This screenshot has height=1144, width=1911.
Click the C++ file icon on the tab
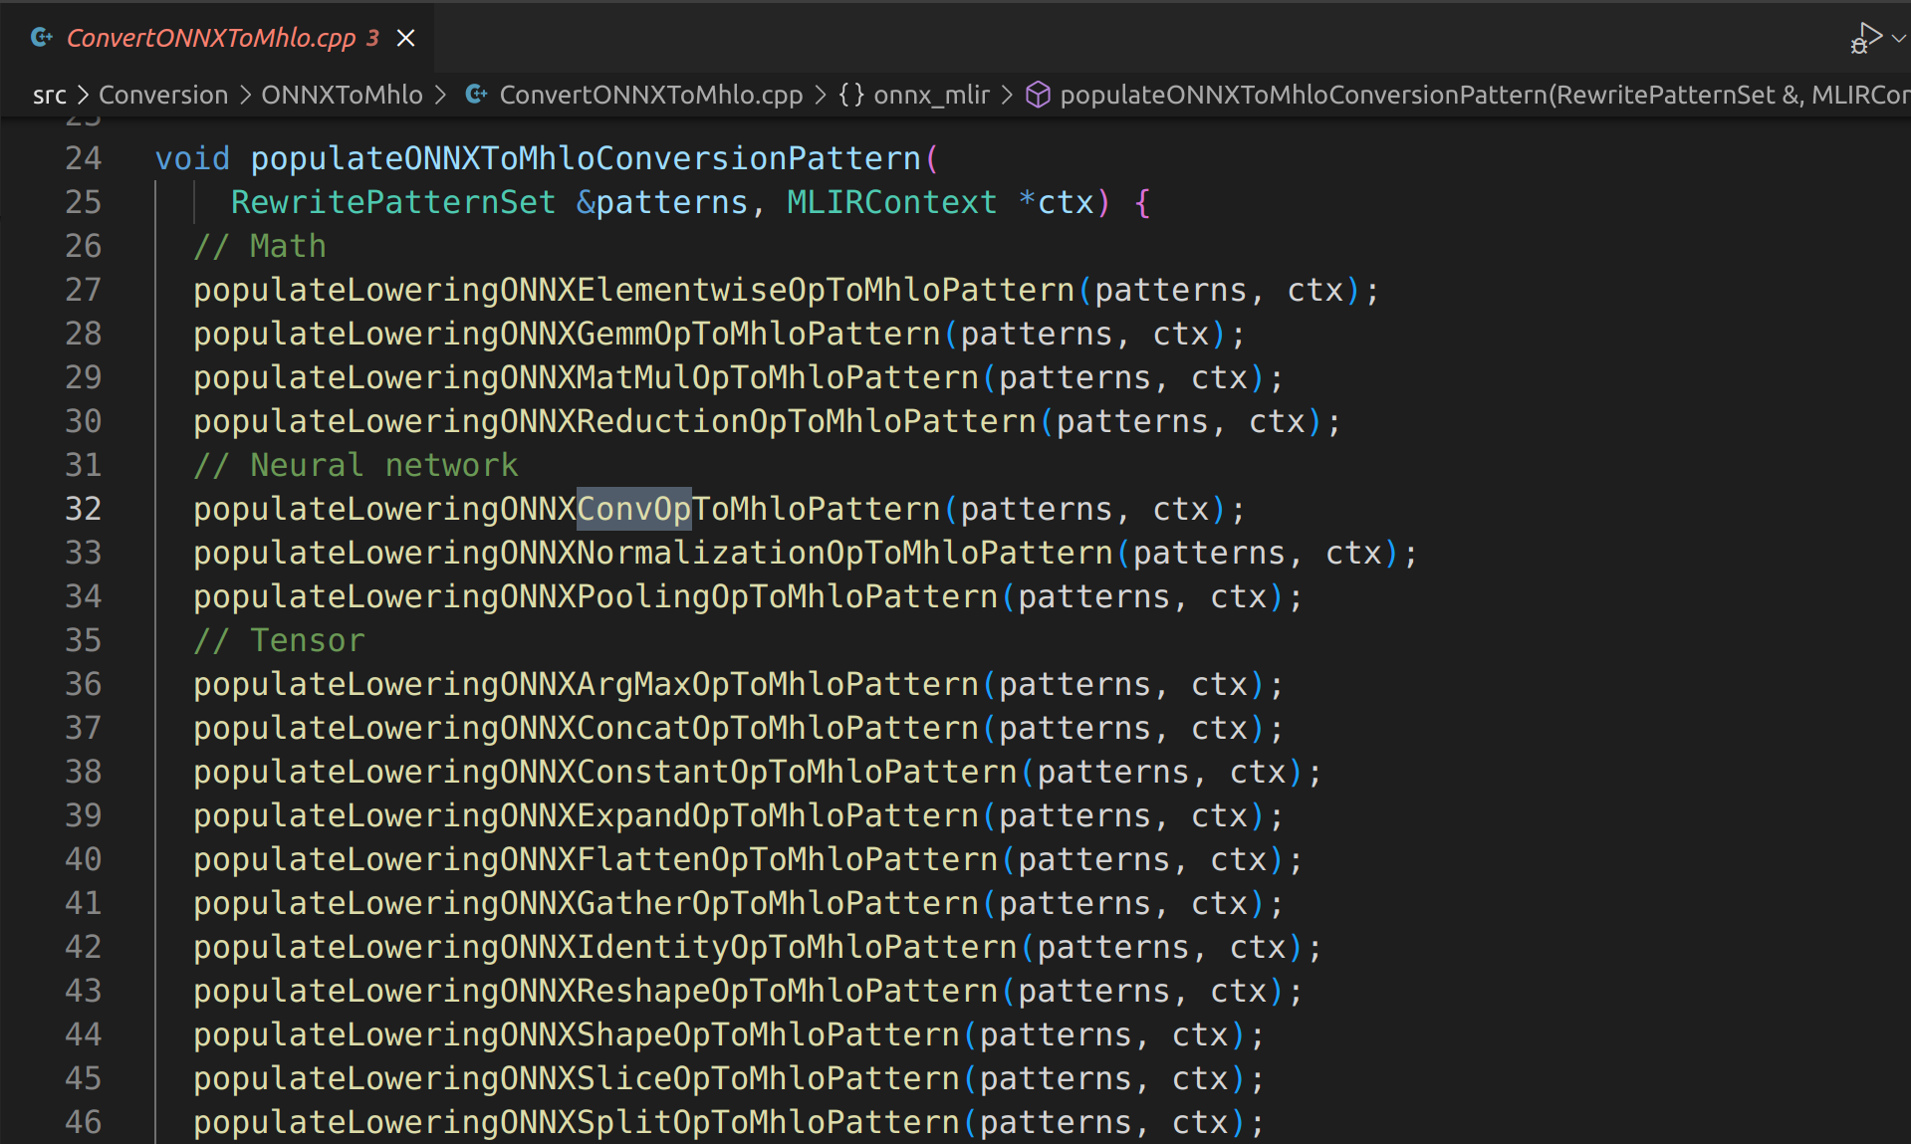[42, 38]
